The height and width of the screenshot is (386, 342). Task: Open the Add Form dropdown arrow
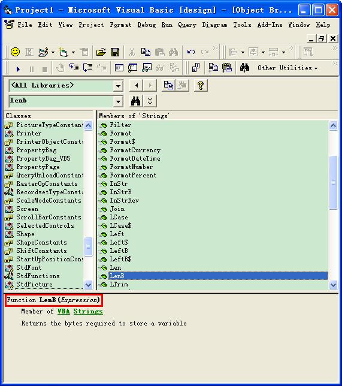click(x=73, y=52)
